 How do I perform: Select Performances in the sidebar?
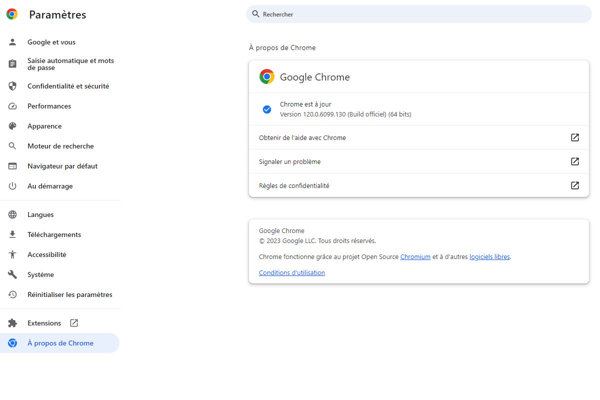click(x=60, y=106)
